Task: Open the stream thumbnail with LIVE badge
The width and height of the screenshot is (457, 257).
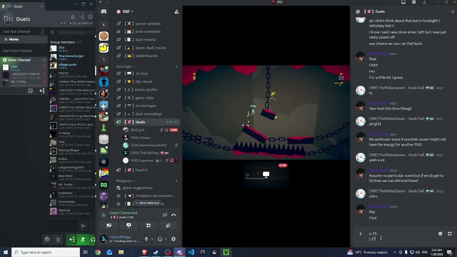Action: tap(266, 175)
